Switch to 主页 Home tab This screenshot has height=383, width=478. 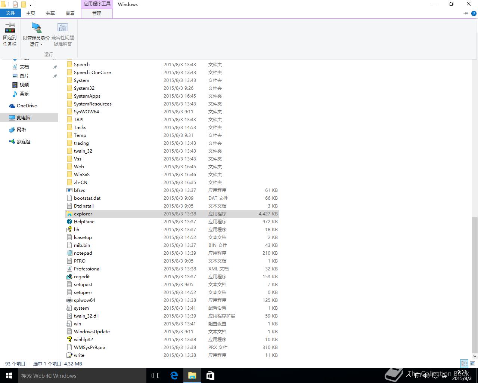[31, 13]
